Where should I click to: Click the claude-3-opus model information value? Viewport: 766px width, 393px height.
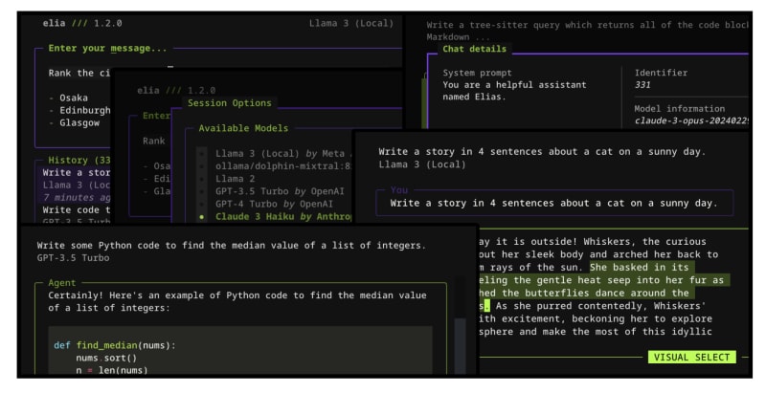tap(690, 120)
